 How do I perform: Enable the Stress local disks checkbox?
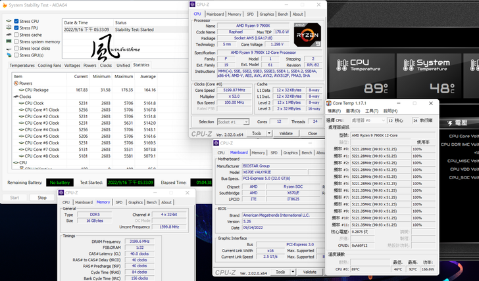(x=16, y=49)
